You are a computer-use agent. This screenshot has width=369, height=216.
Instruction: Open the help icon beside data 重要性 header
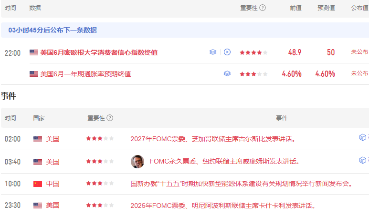coord(263,8)
